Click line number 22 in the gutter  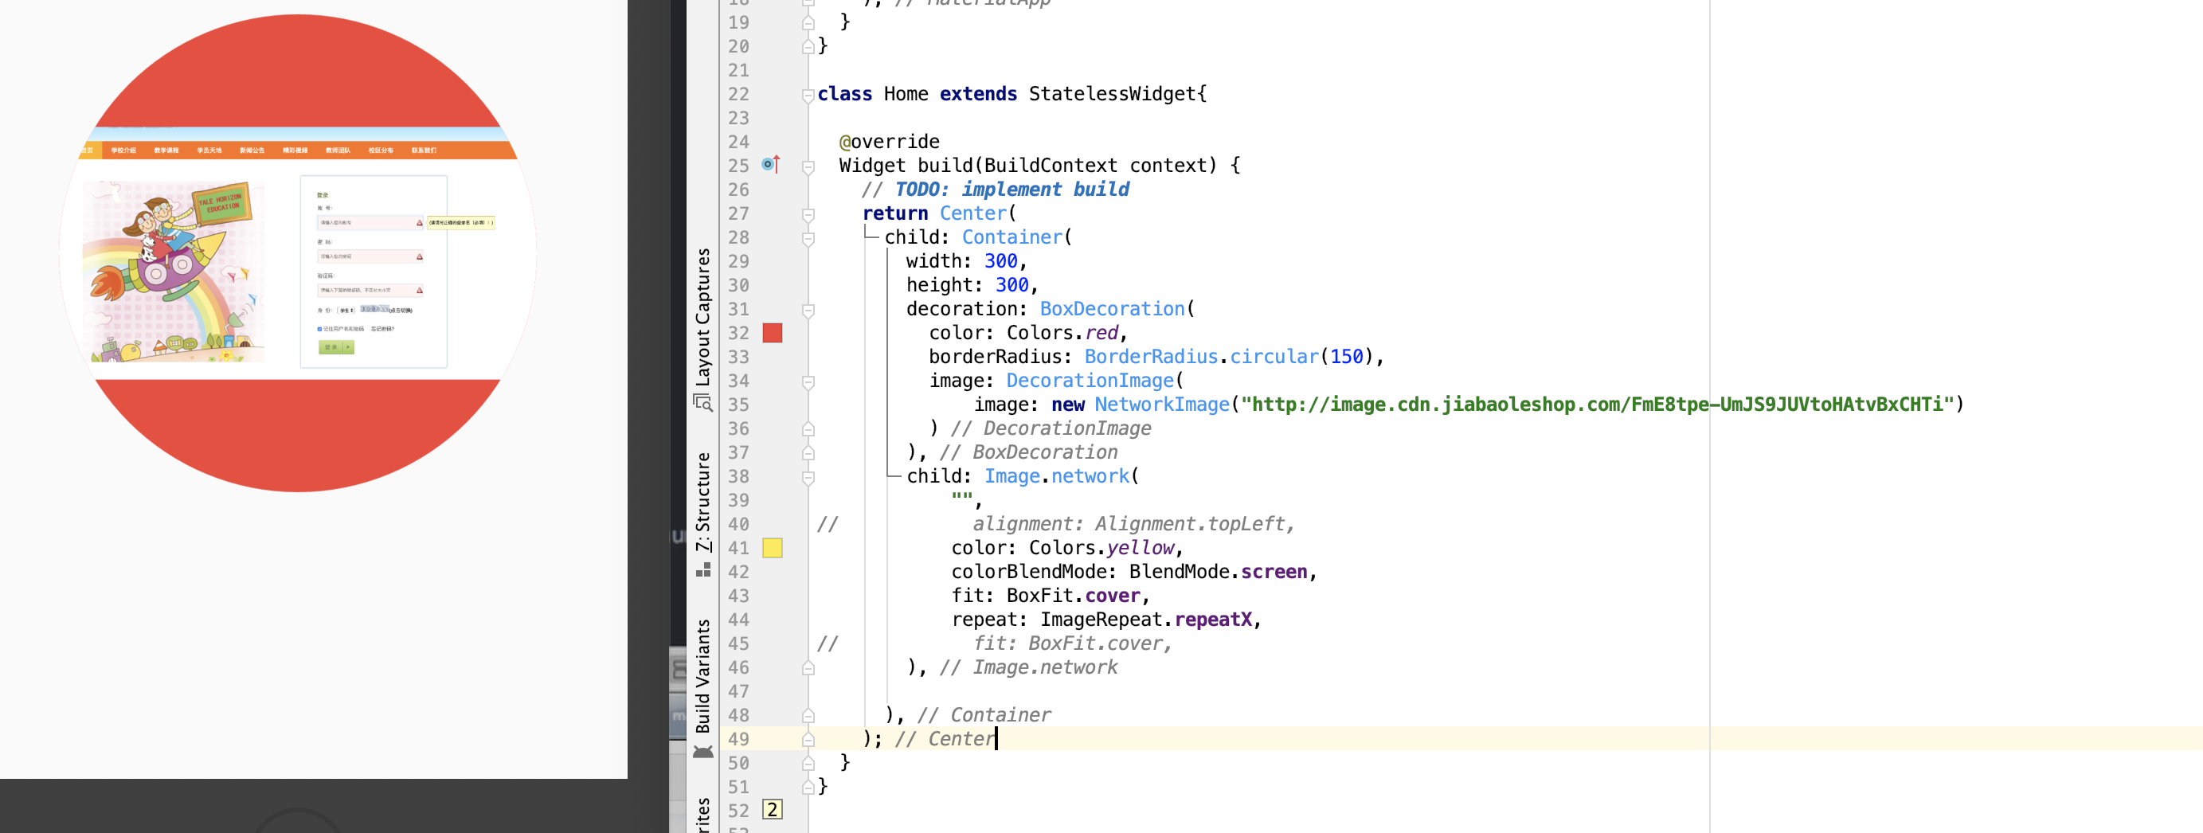tap(739, 94)
